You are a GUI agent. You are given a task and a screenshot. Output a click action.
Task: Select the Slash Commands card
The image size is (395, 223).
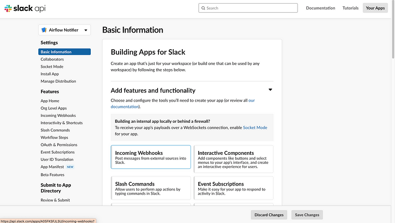click(151, 188)
